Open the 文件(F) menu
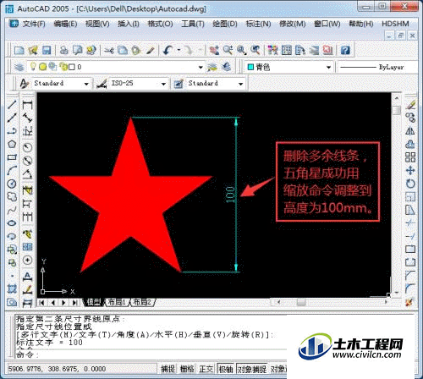The width and height of the screenshot is (423, 379). [34, 24]
